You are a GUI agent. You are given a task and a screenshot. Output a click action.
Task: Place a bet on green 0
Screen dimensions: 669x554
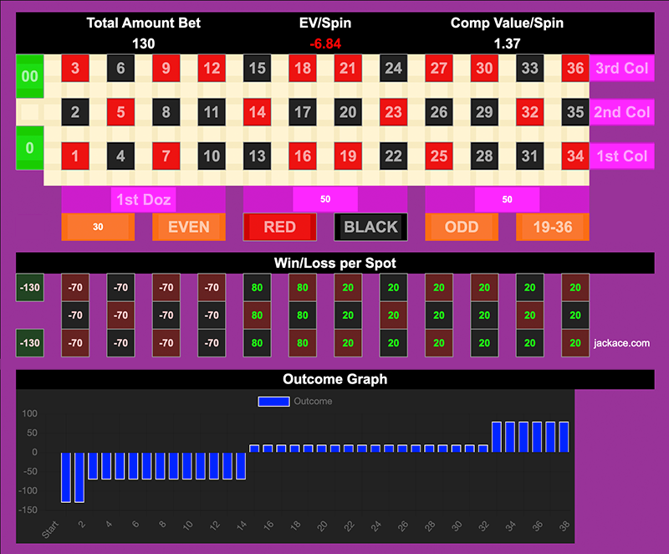click(29, 149)
